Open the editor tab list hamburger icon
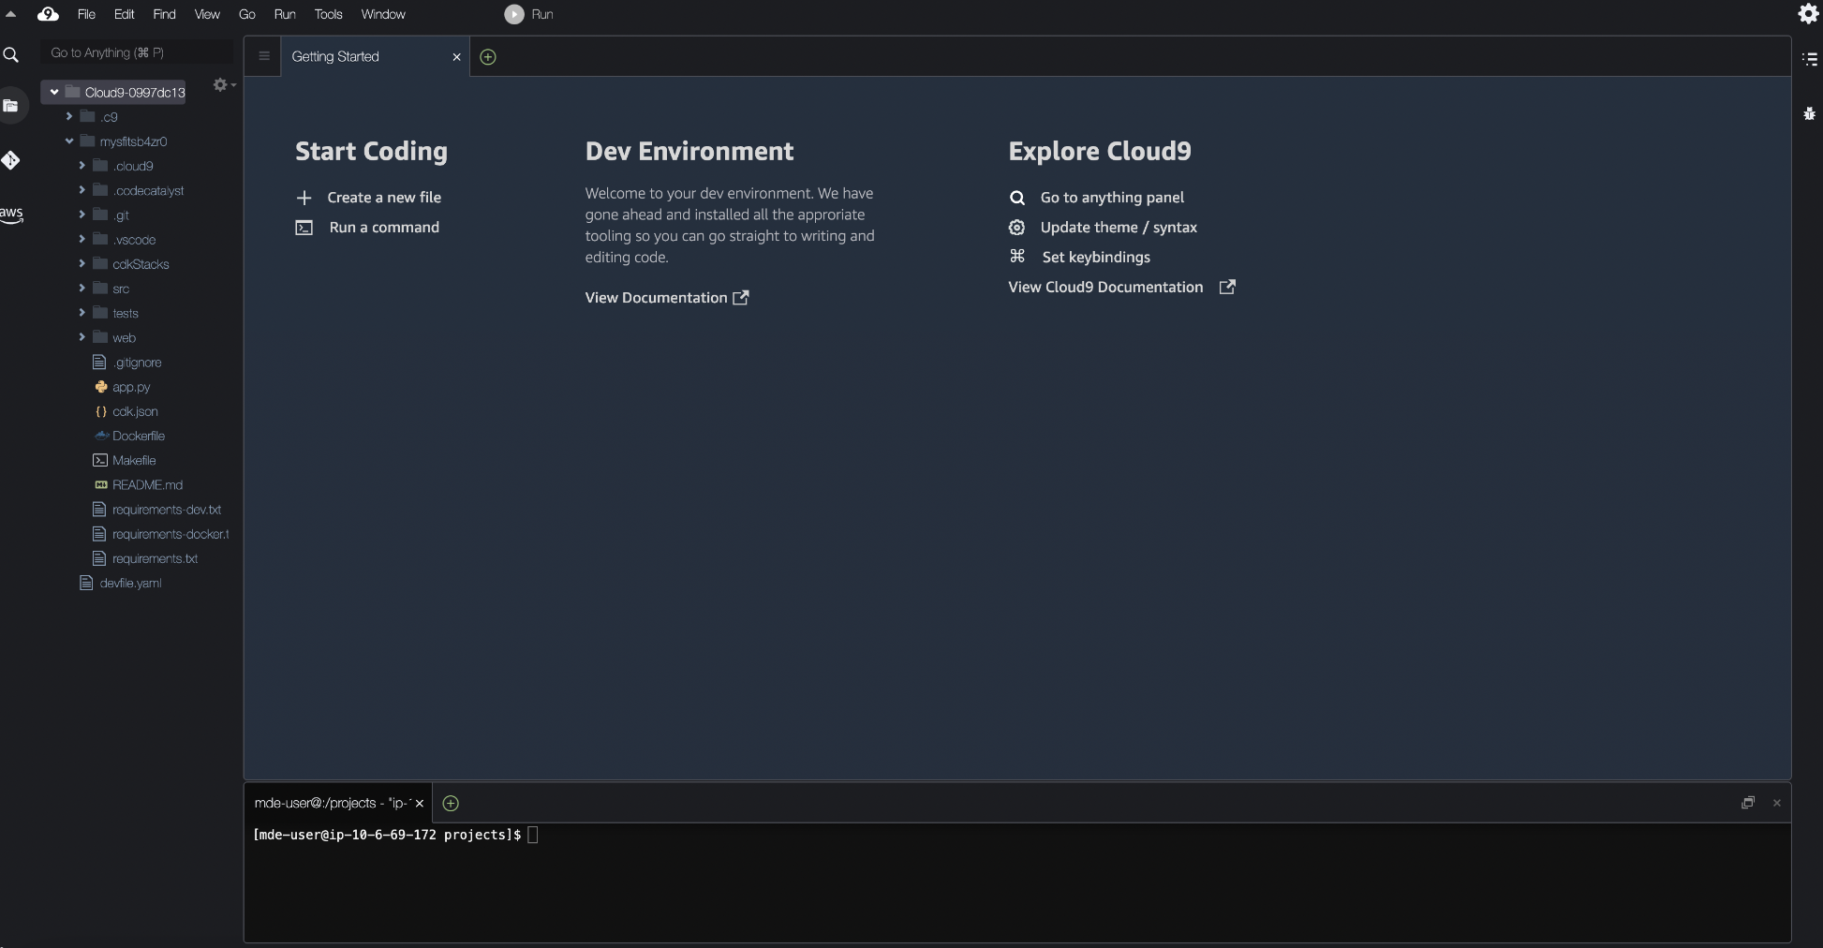Screen dimensions: 1823x948 click(x=263, y=56)
